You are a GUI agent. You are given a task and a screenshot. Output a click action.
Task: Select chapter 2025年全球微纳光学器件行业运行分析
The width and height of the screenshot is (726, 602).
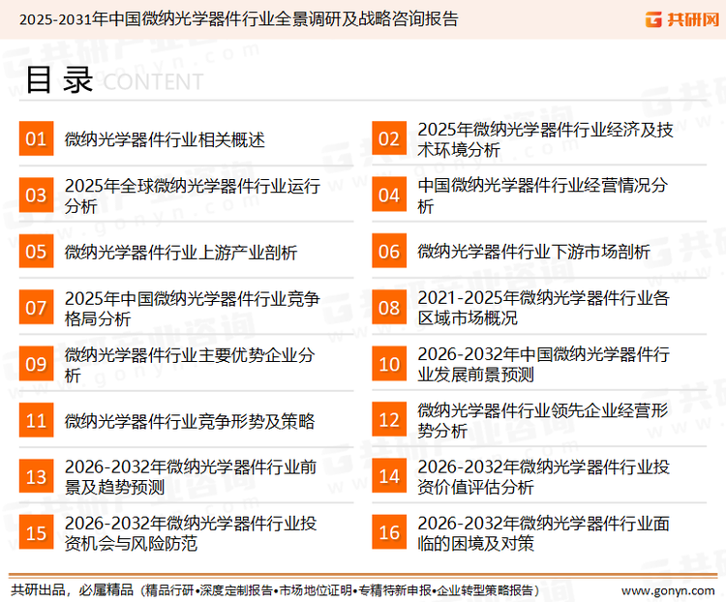tap(193, 196)
